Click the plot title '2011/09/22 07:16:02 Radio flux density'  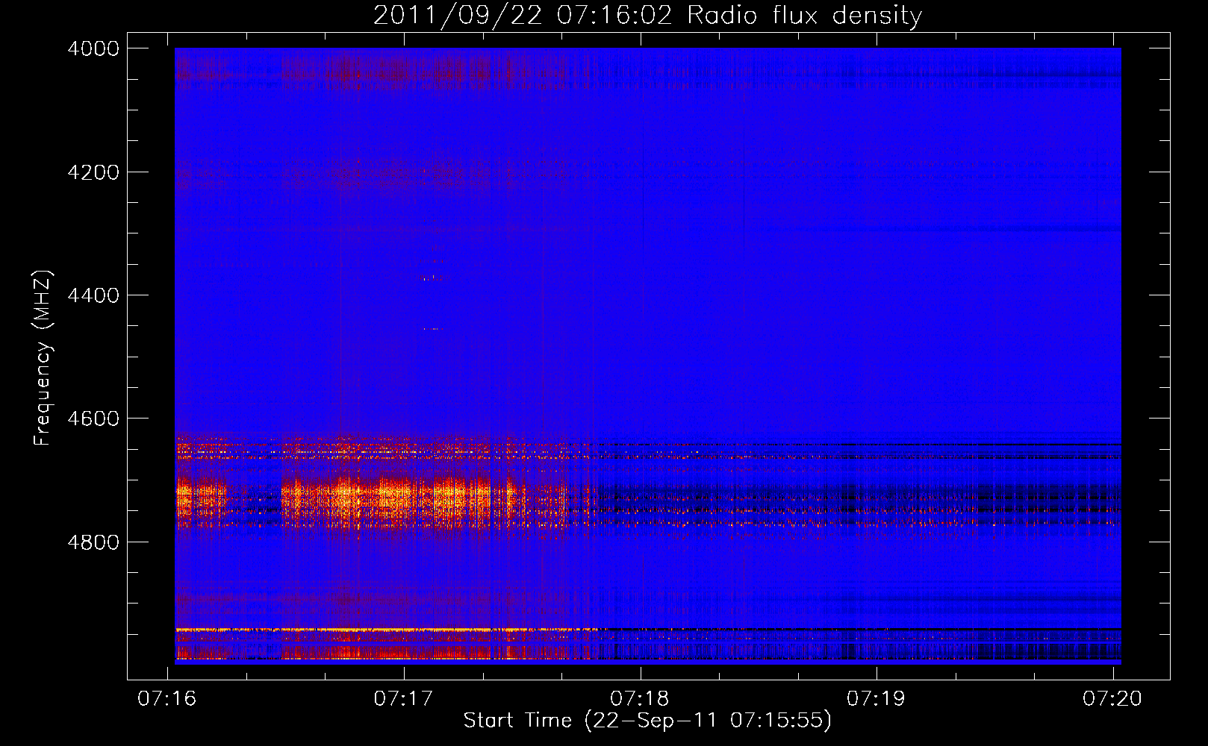click(647, 16)
